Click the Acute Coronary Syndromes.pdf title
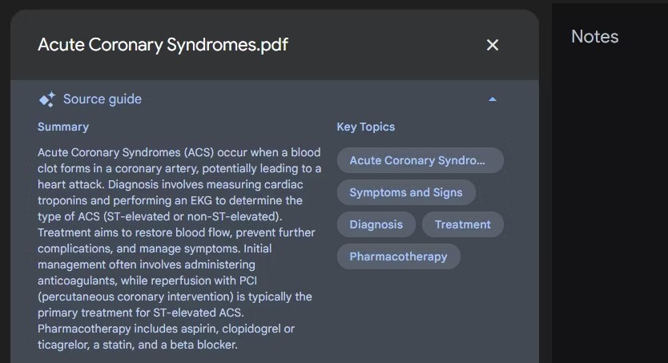668x363 pixels. [163, 45]
